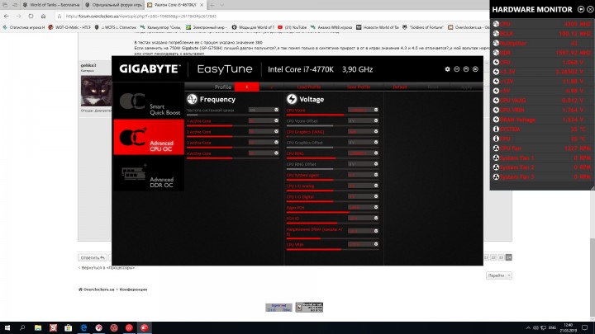
Task: Open CPU VRIN voltage dropdown
Action: point(376,244)
